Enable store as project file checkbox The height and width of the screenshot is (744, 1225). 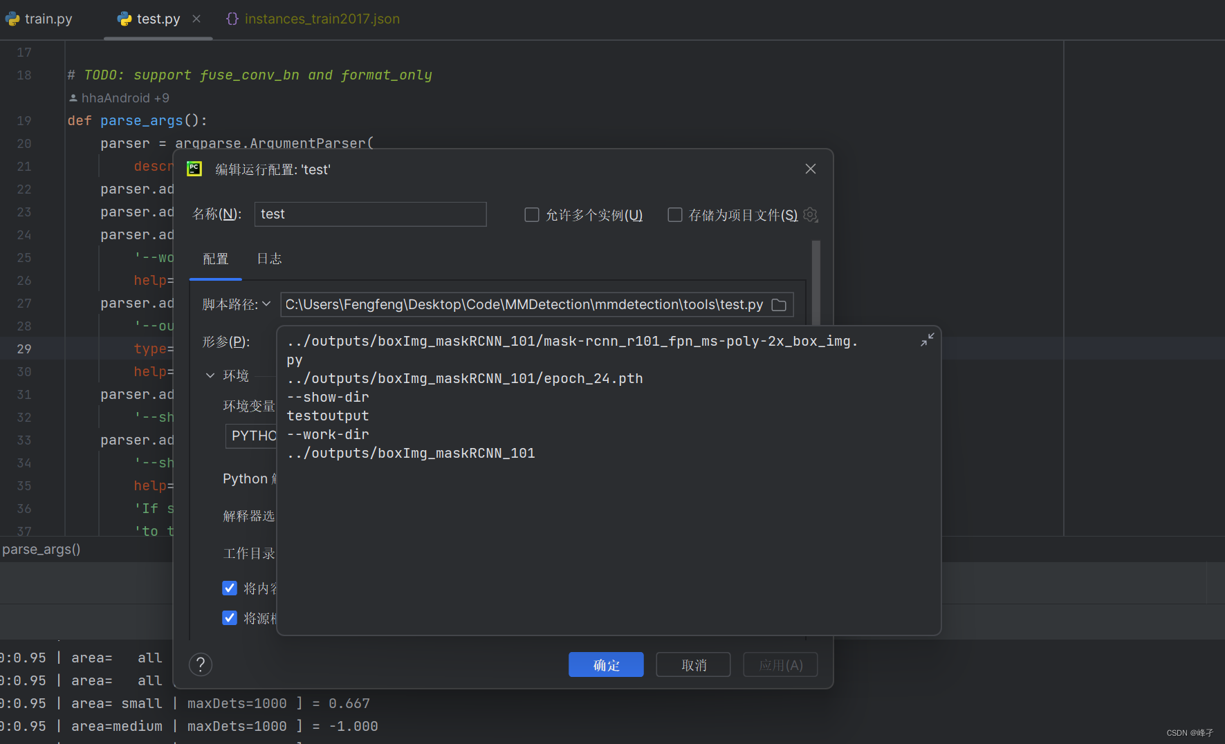coord(675,215)
